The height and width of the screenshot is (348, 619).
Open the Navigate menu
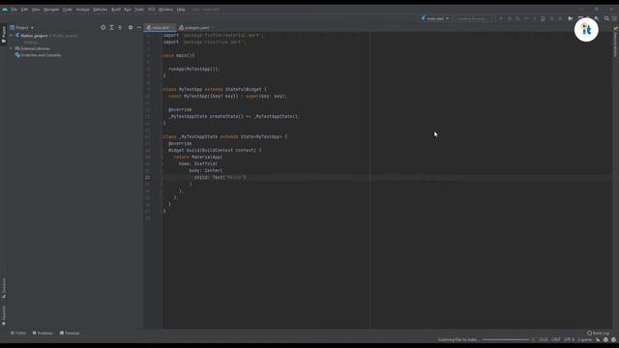tap(51, 9)
